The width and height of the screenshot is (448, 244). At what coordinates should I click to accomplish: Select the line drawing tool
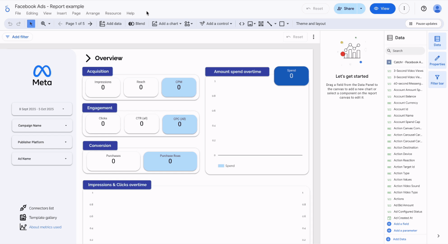pos(270,23)
